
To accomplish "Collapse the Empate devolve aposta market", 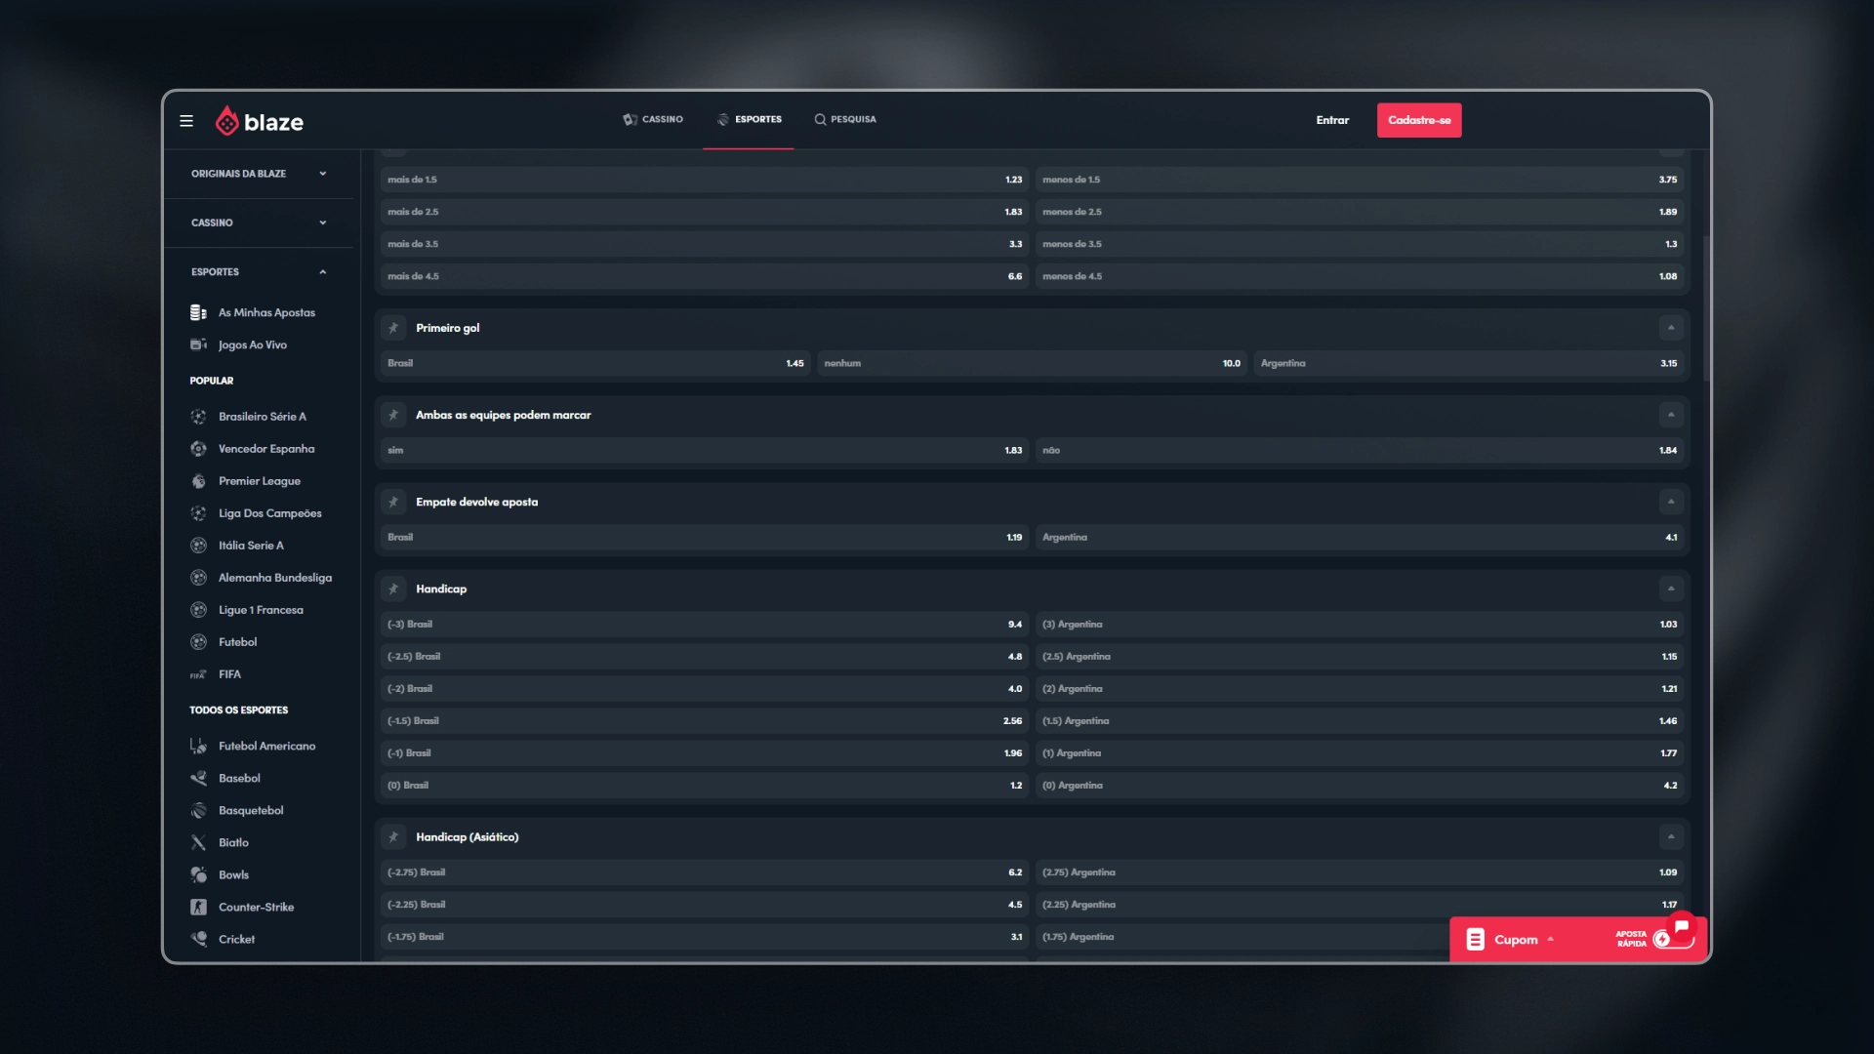I will pos(1671,502).
